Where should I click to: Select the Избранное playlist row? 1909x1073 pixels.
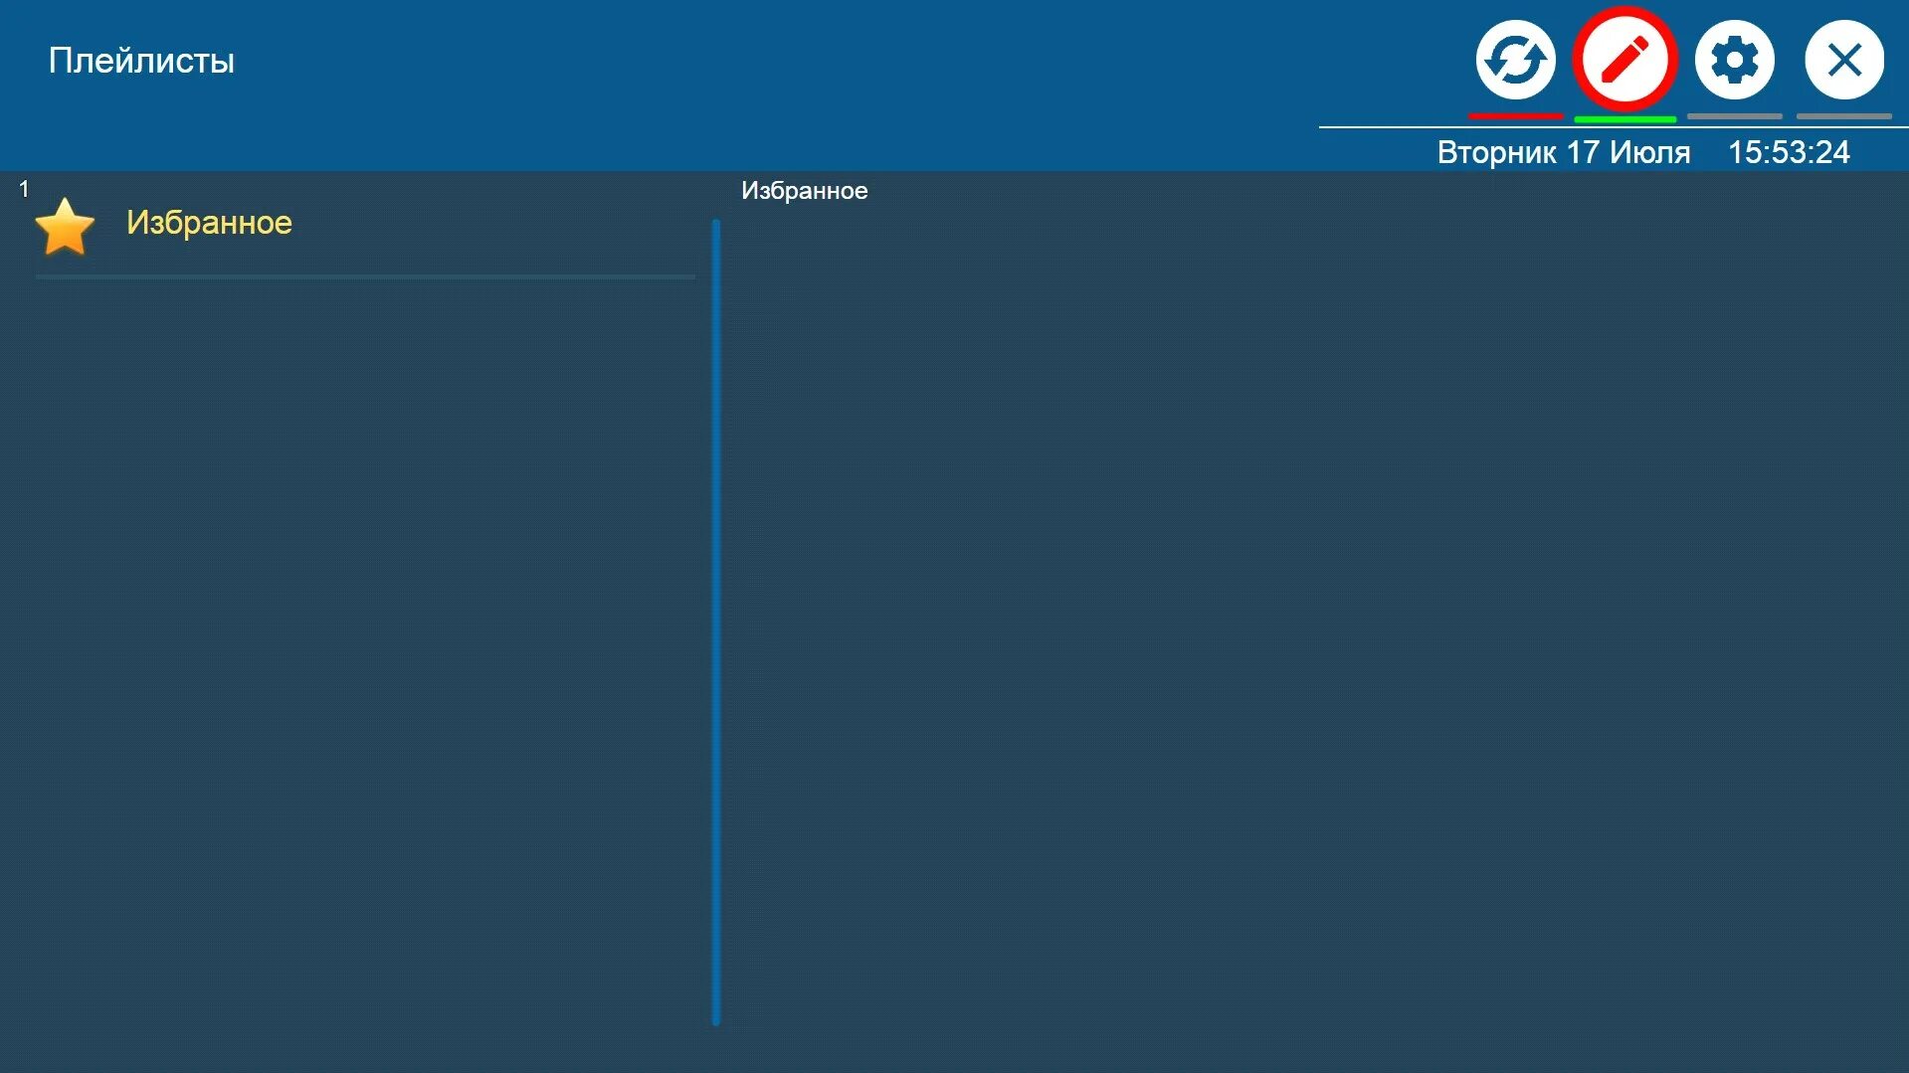coord(364,228)
